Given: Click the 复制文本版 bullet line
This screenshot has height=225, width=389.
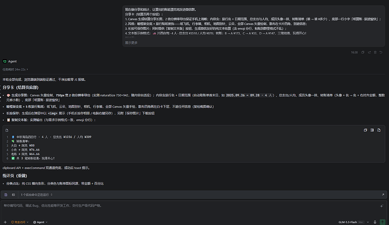Looking at the screenshot, I should tap(51, 120).
